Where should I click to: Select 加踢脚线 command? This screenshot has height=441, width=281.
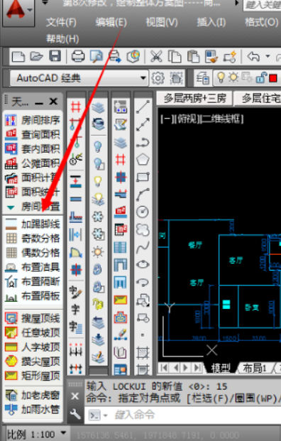[x=33, y=224]
